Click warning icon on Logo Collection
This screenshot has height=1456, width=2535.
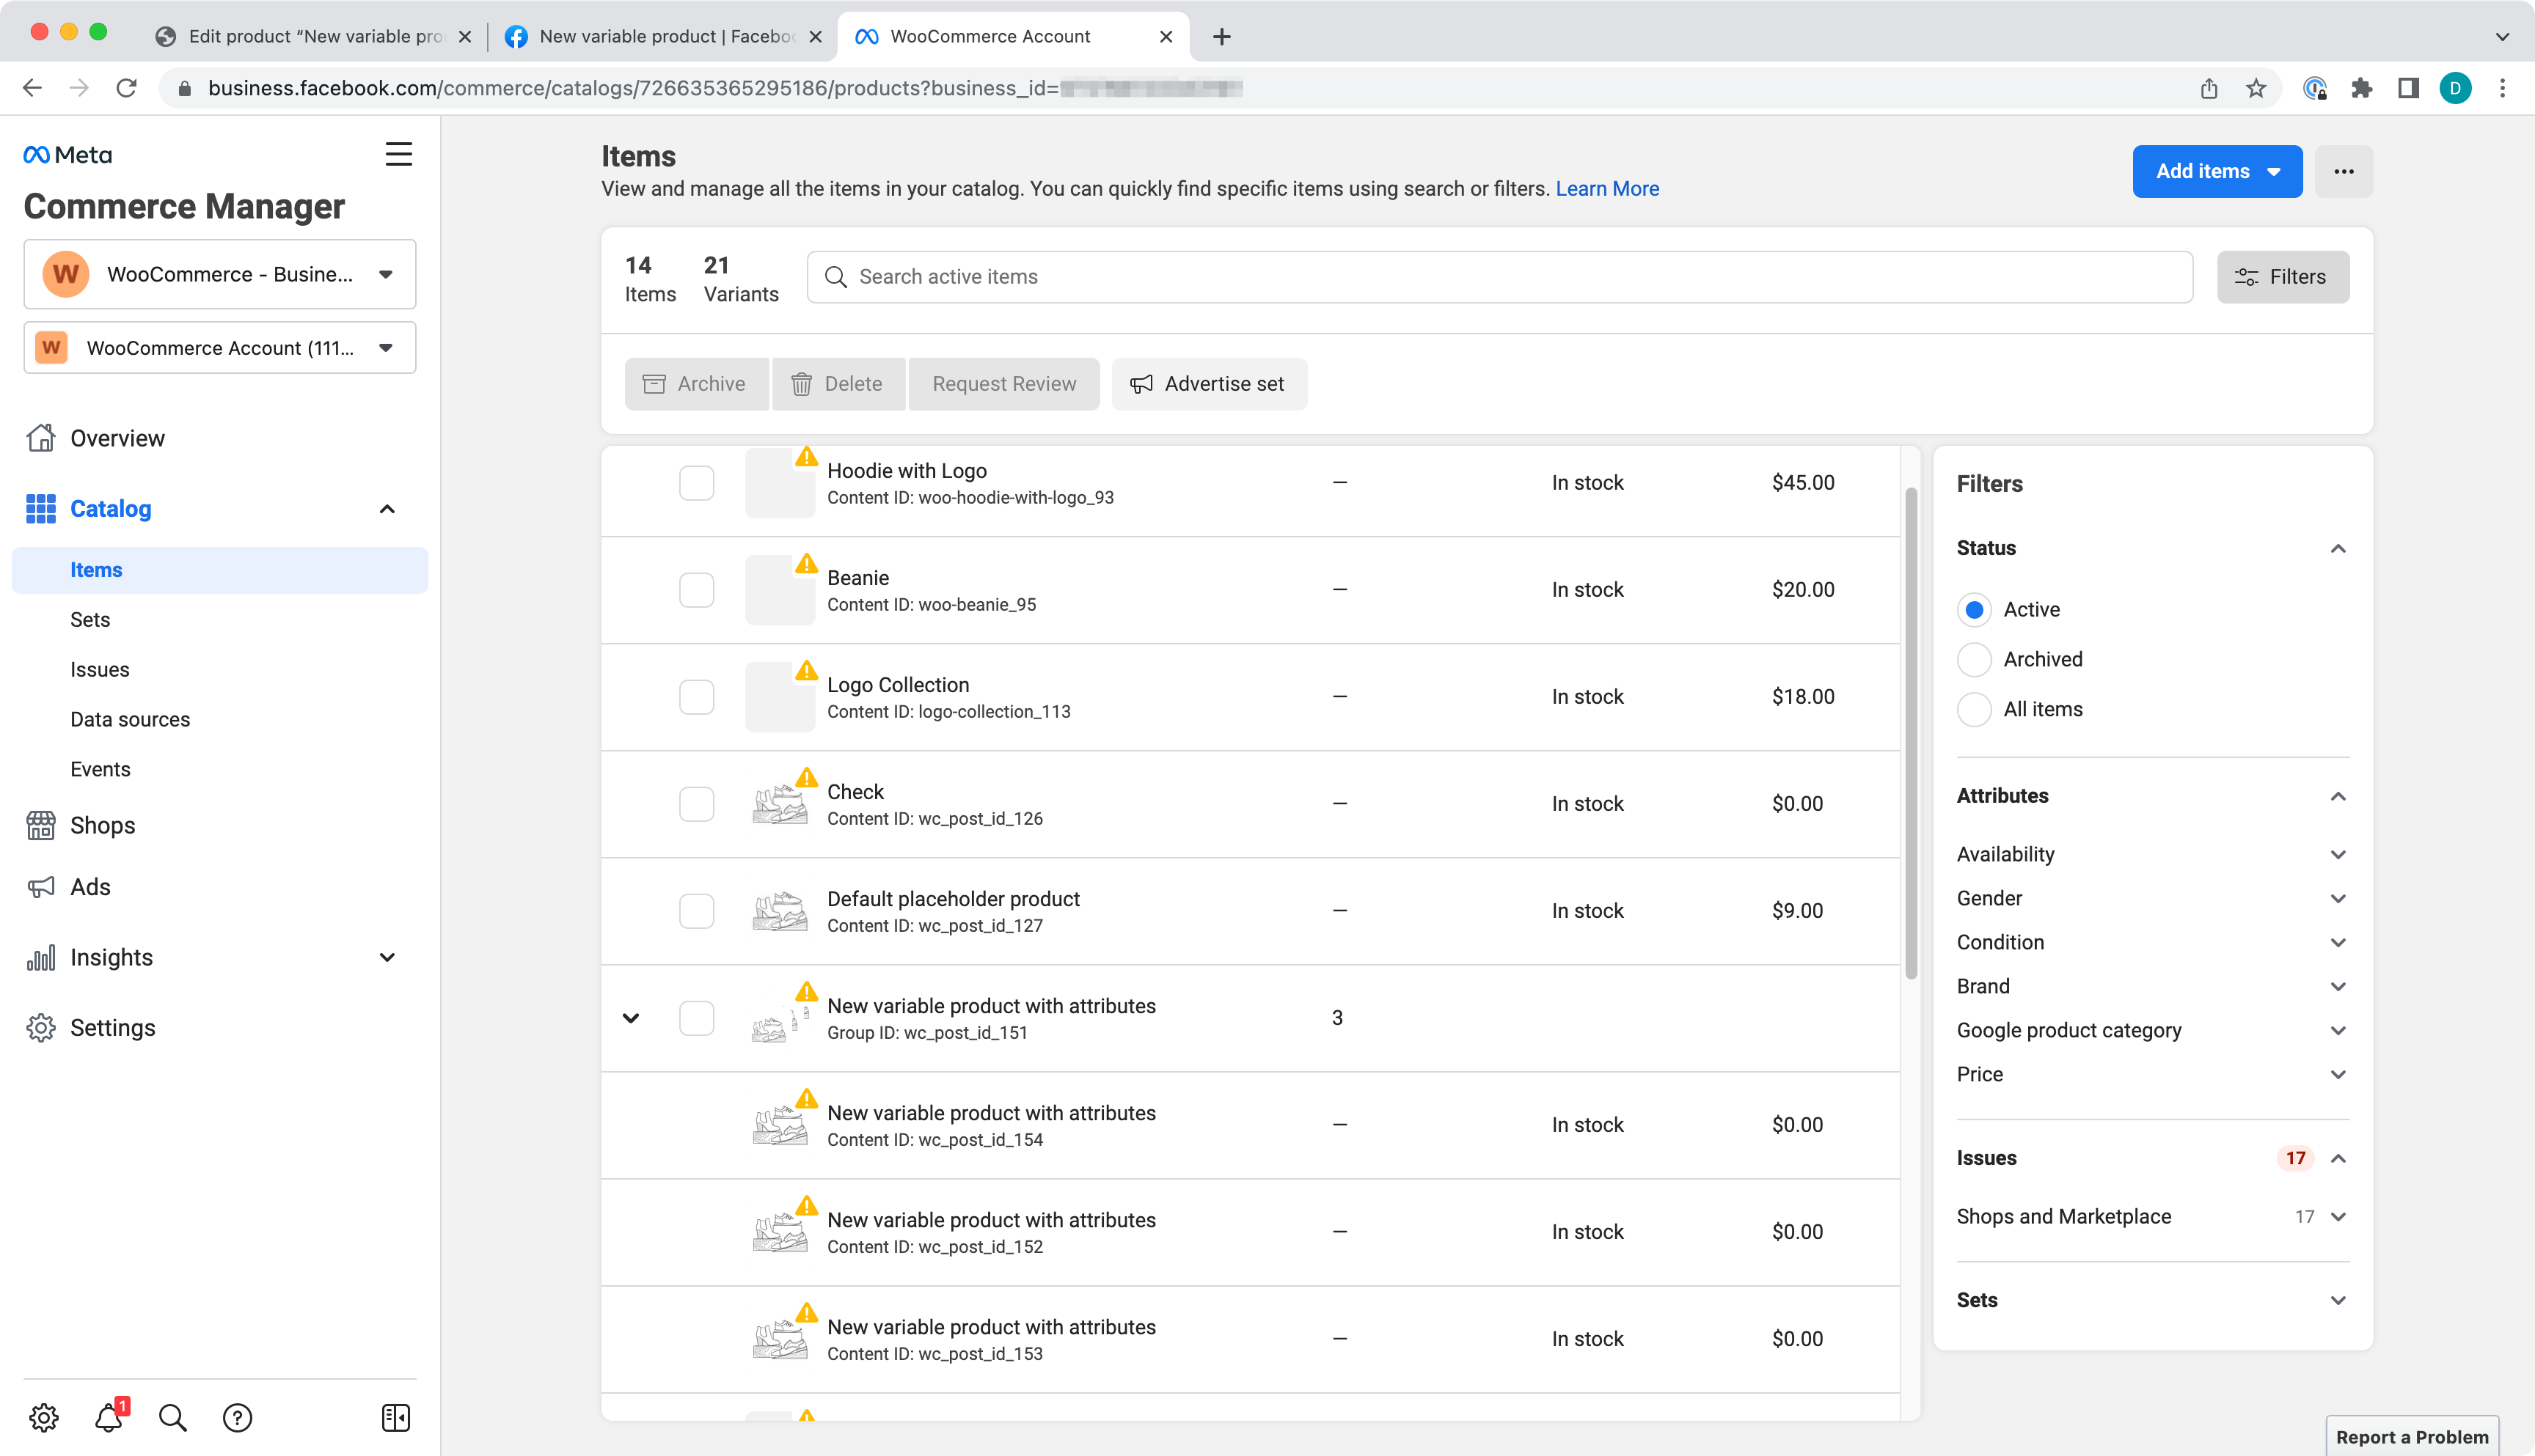[x=806, y=671]
